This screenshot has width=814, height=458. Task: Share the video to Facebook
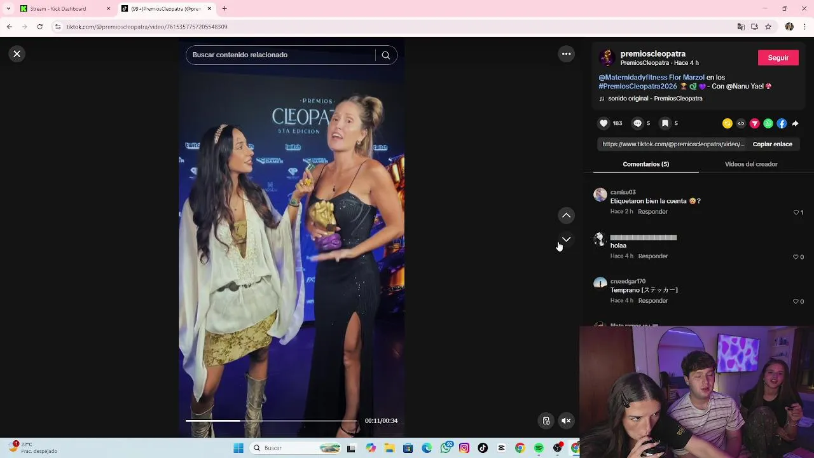[x=782, y=123]
